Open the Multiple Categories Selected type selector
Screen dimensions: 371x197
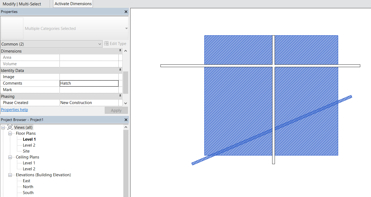click(x=64, y=29)
